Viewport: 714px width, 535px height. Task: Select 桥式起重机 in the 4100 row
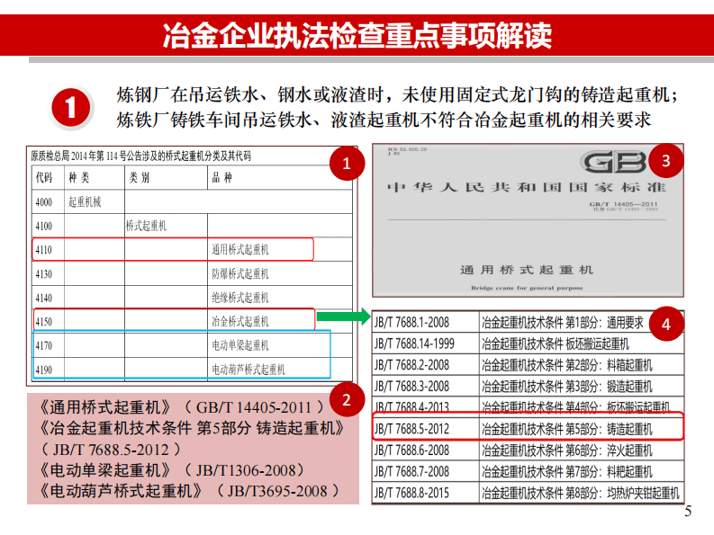click(x=146, y=226)
